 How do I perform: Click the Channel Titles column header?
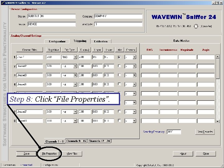(x=30, y=50)
